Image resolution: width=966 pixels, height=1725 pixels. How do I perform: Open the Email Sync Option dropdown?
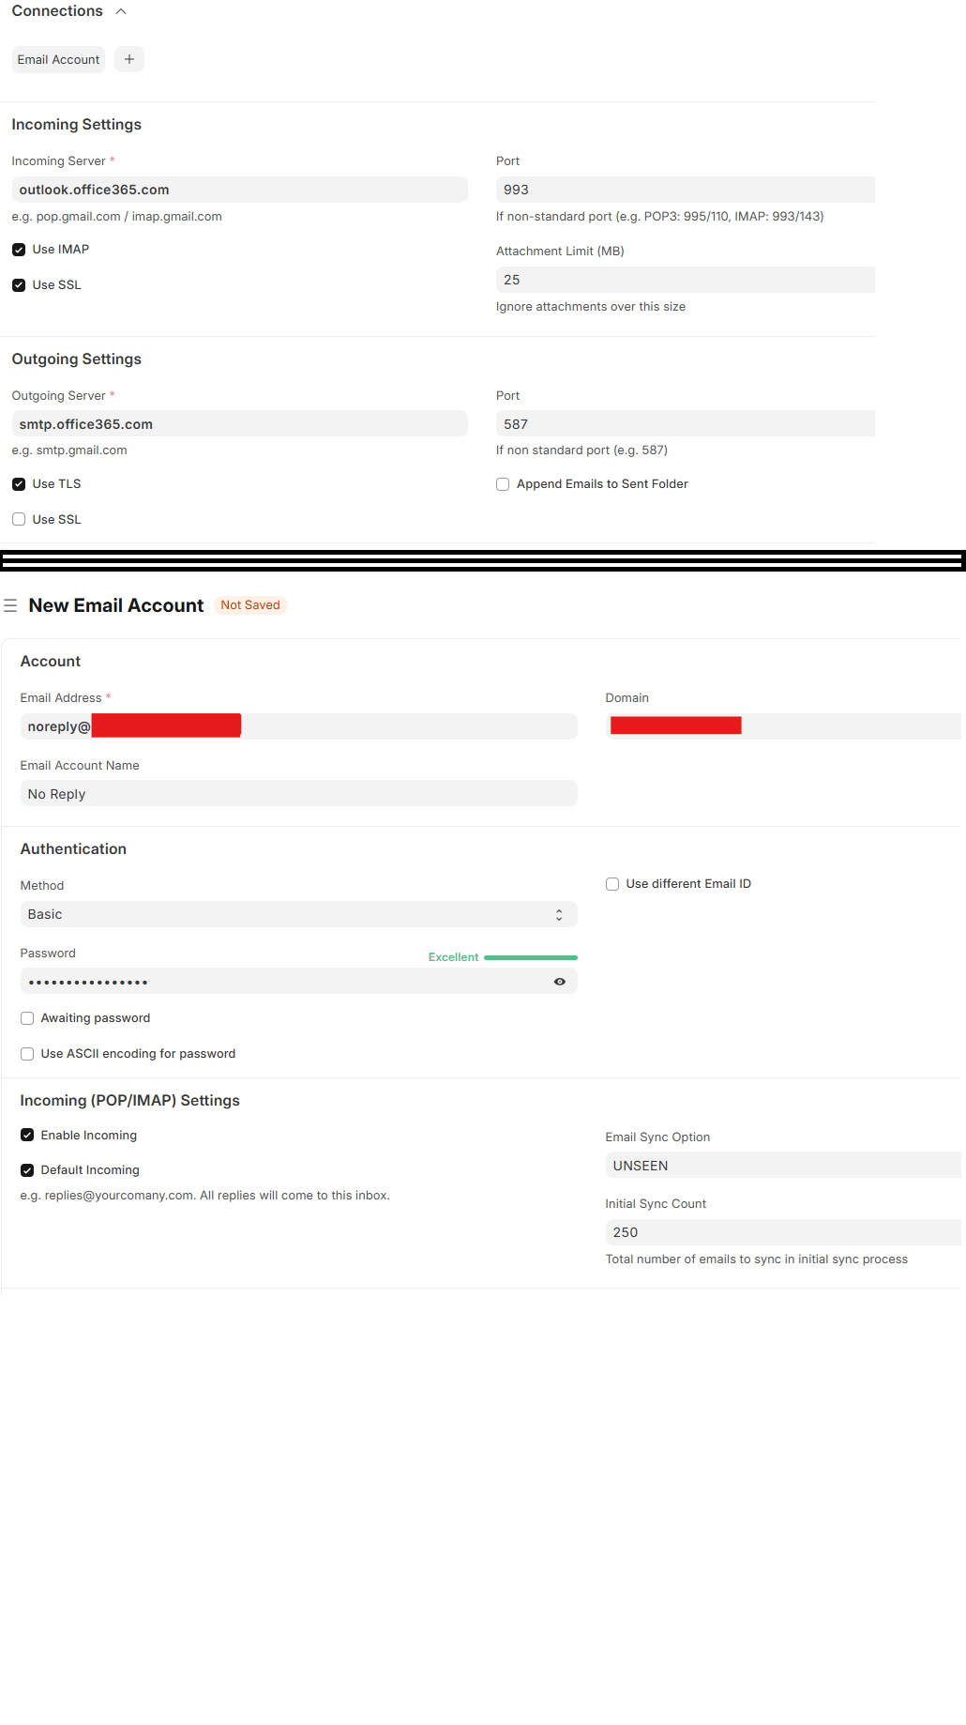click(782, 1166)
